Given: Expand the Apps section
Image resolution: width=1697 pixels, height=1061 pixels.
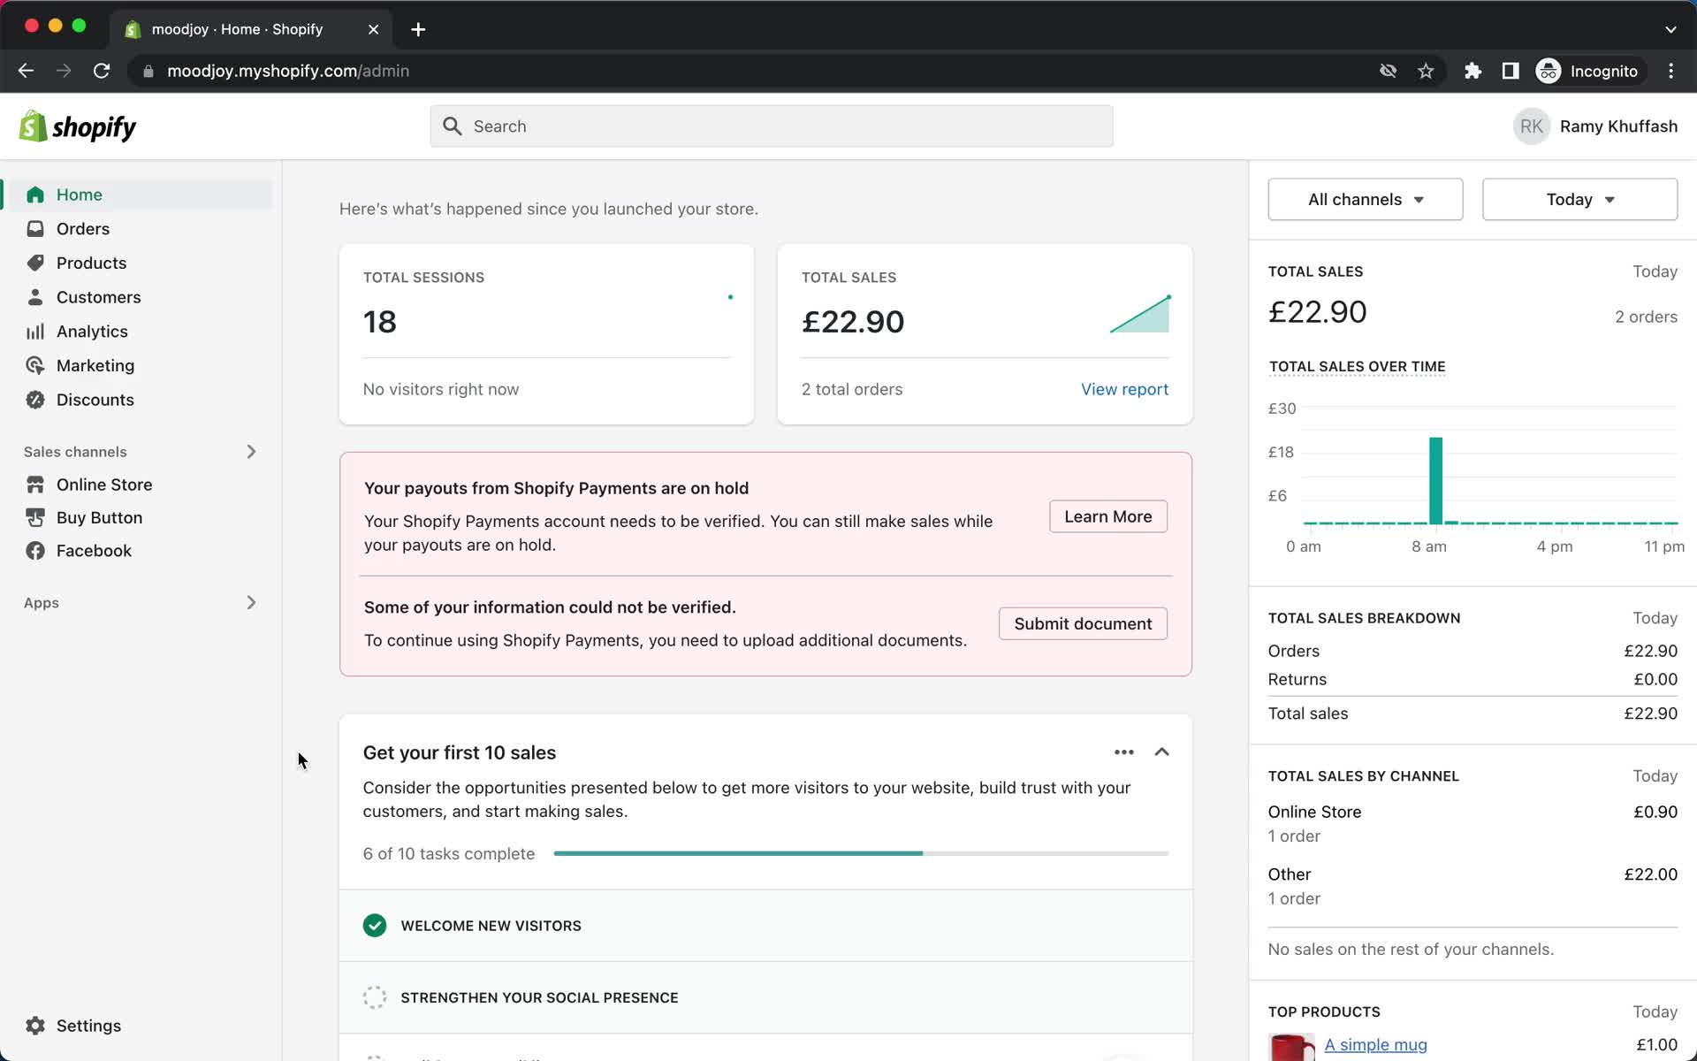Looking at the screenshot, I should pyautogui.click(x=249, y=601).
